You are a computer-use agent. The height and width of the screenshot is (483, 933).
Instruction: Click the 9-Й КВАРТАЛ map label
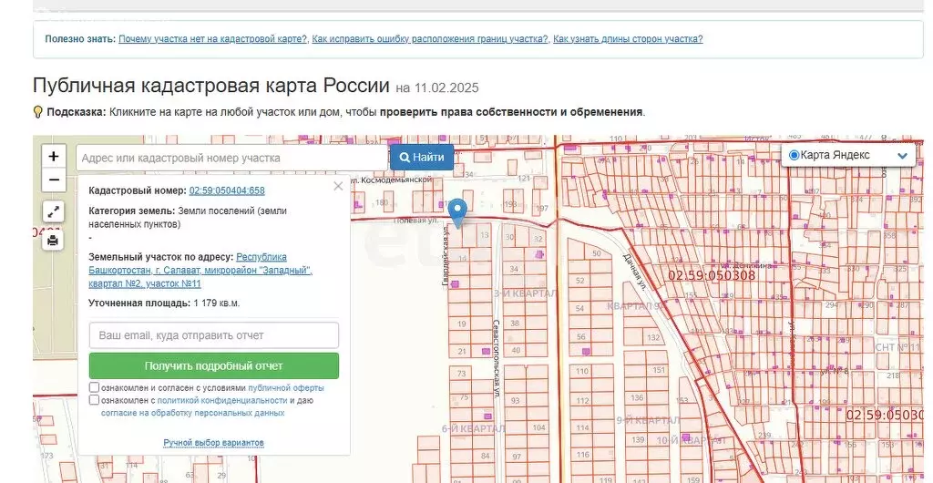pyautogui.click(x=648, y=420)
